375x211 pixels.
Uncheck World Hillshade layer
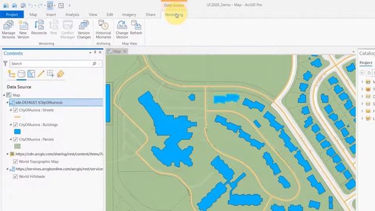click(15, 176)
